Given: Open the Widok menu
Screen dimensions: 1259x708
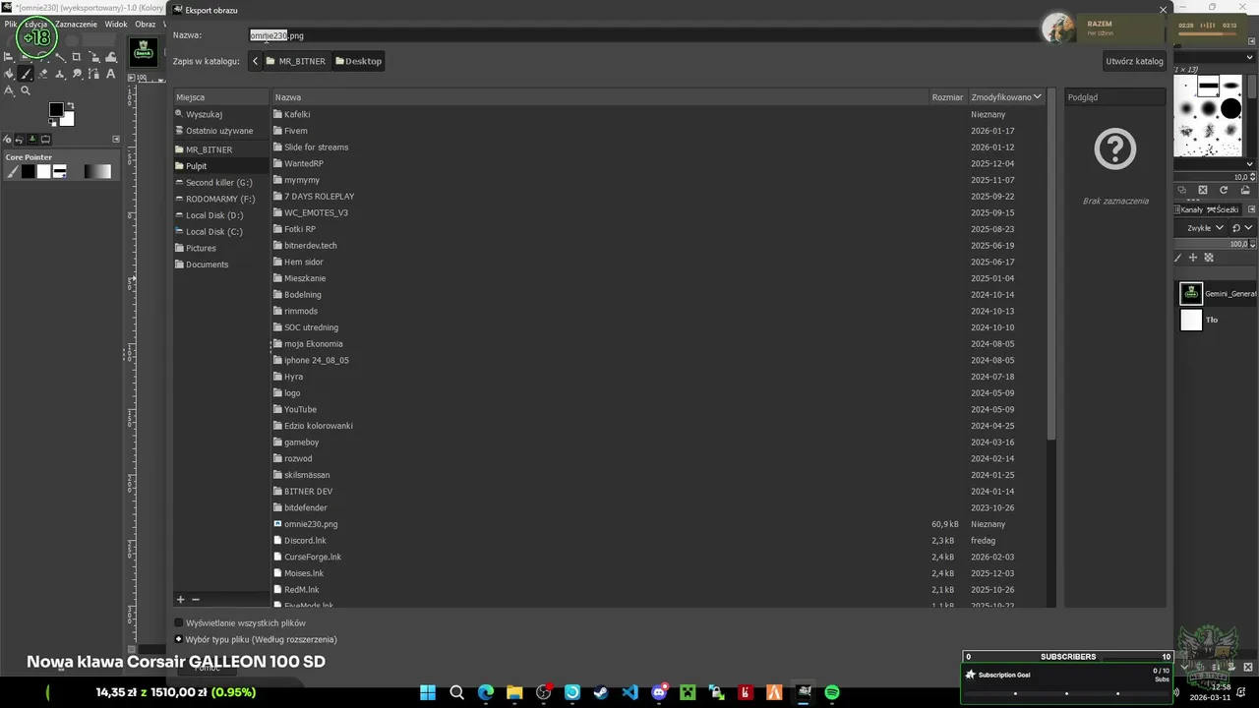Looking at the screenshot, I should [x=116, y=24].
